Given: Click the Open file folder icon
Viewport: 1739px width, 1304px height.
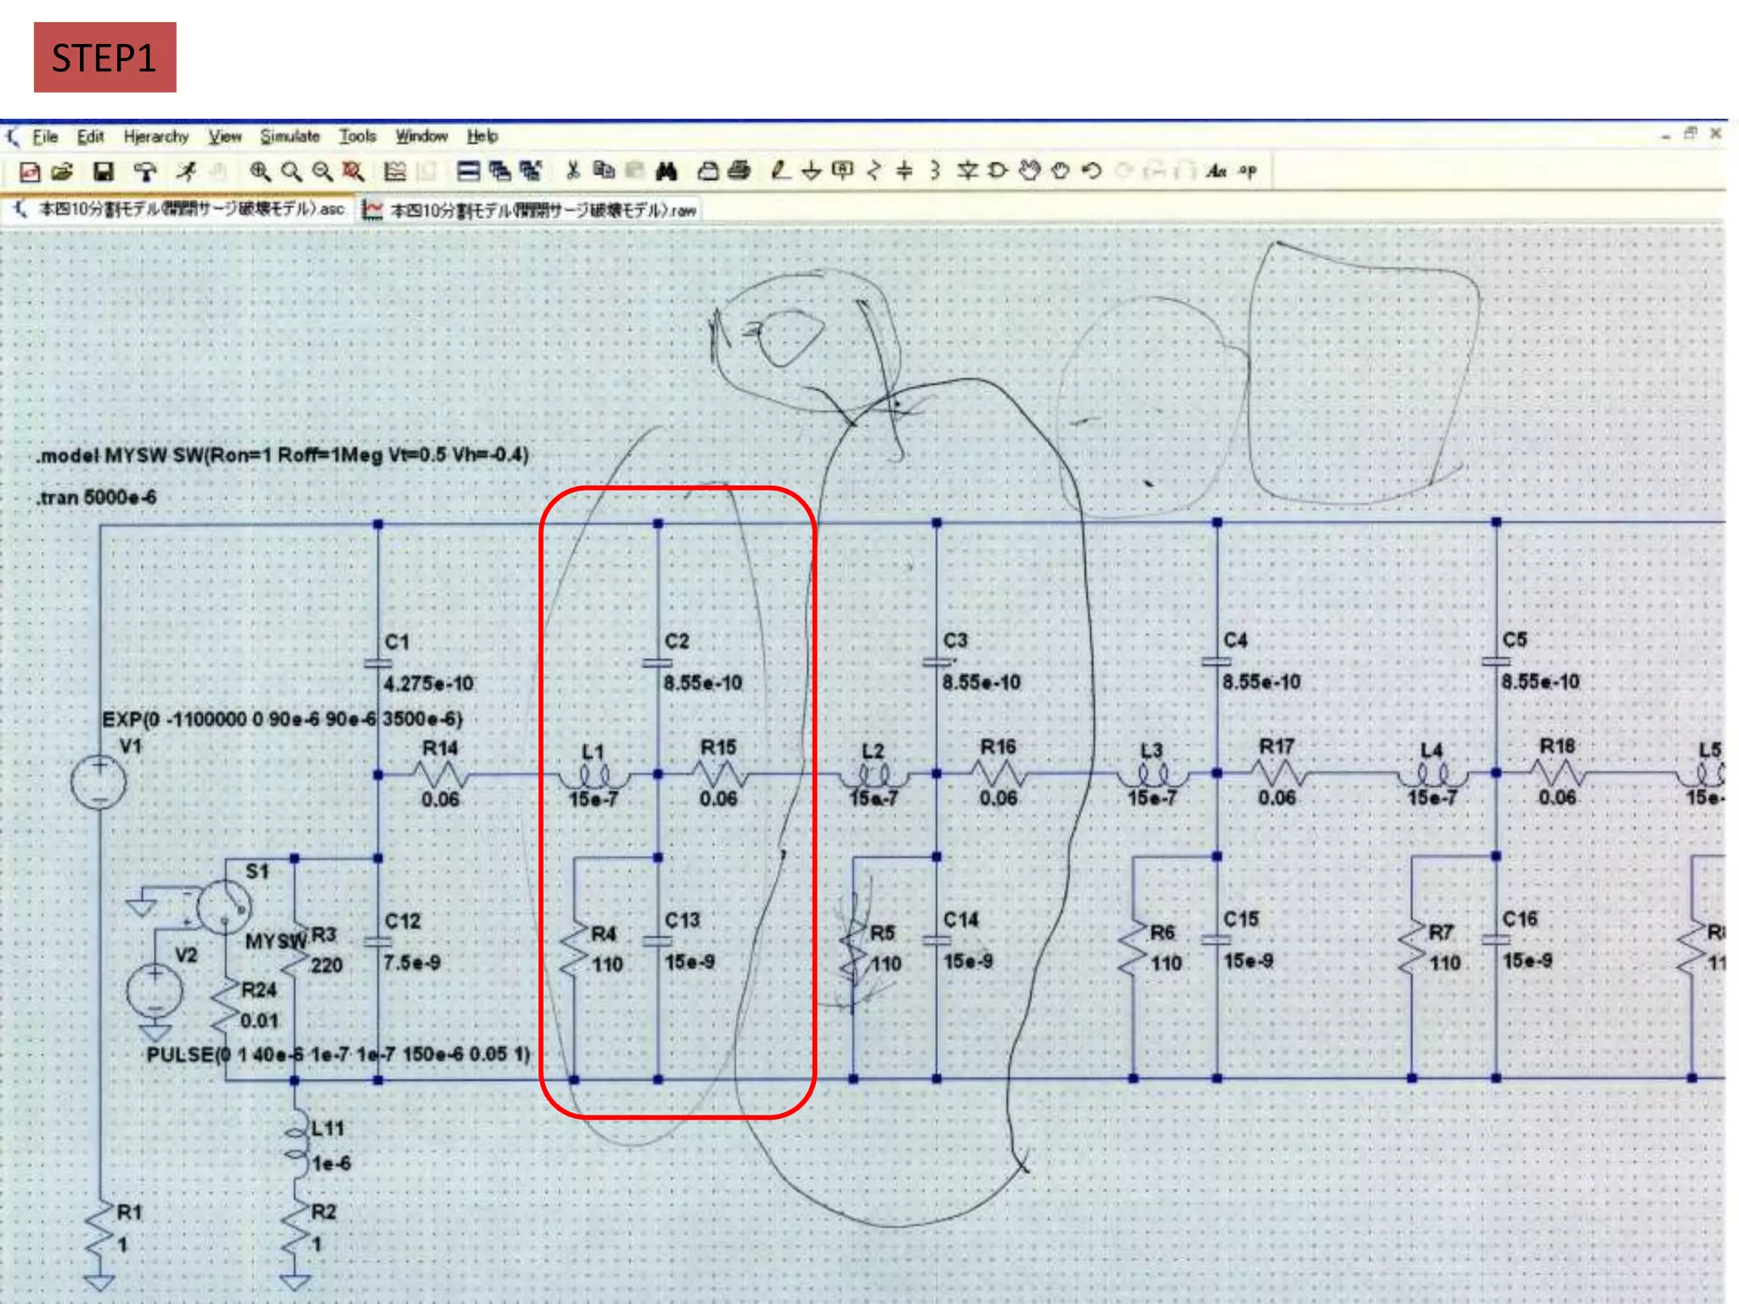Looking at the screenshot, I should (x=62, y=171).
